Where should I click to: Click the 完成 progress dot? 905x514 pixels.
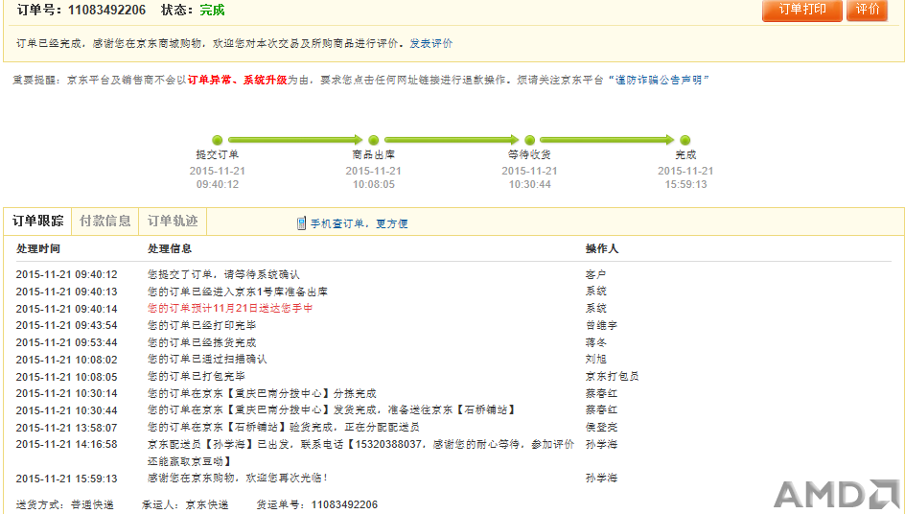(x=685, y=140)
